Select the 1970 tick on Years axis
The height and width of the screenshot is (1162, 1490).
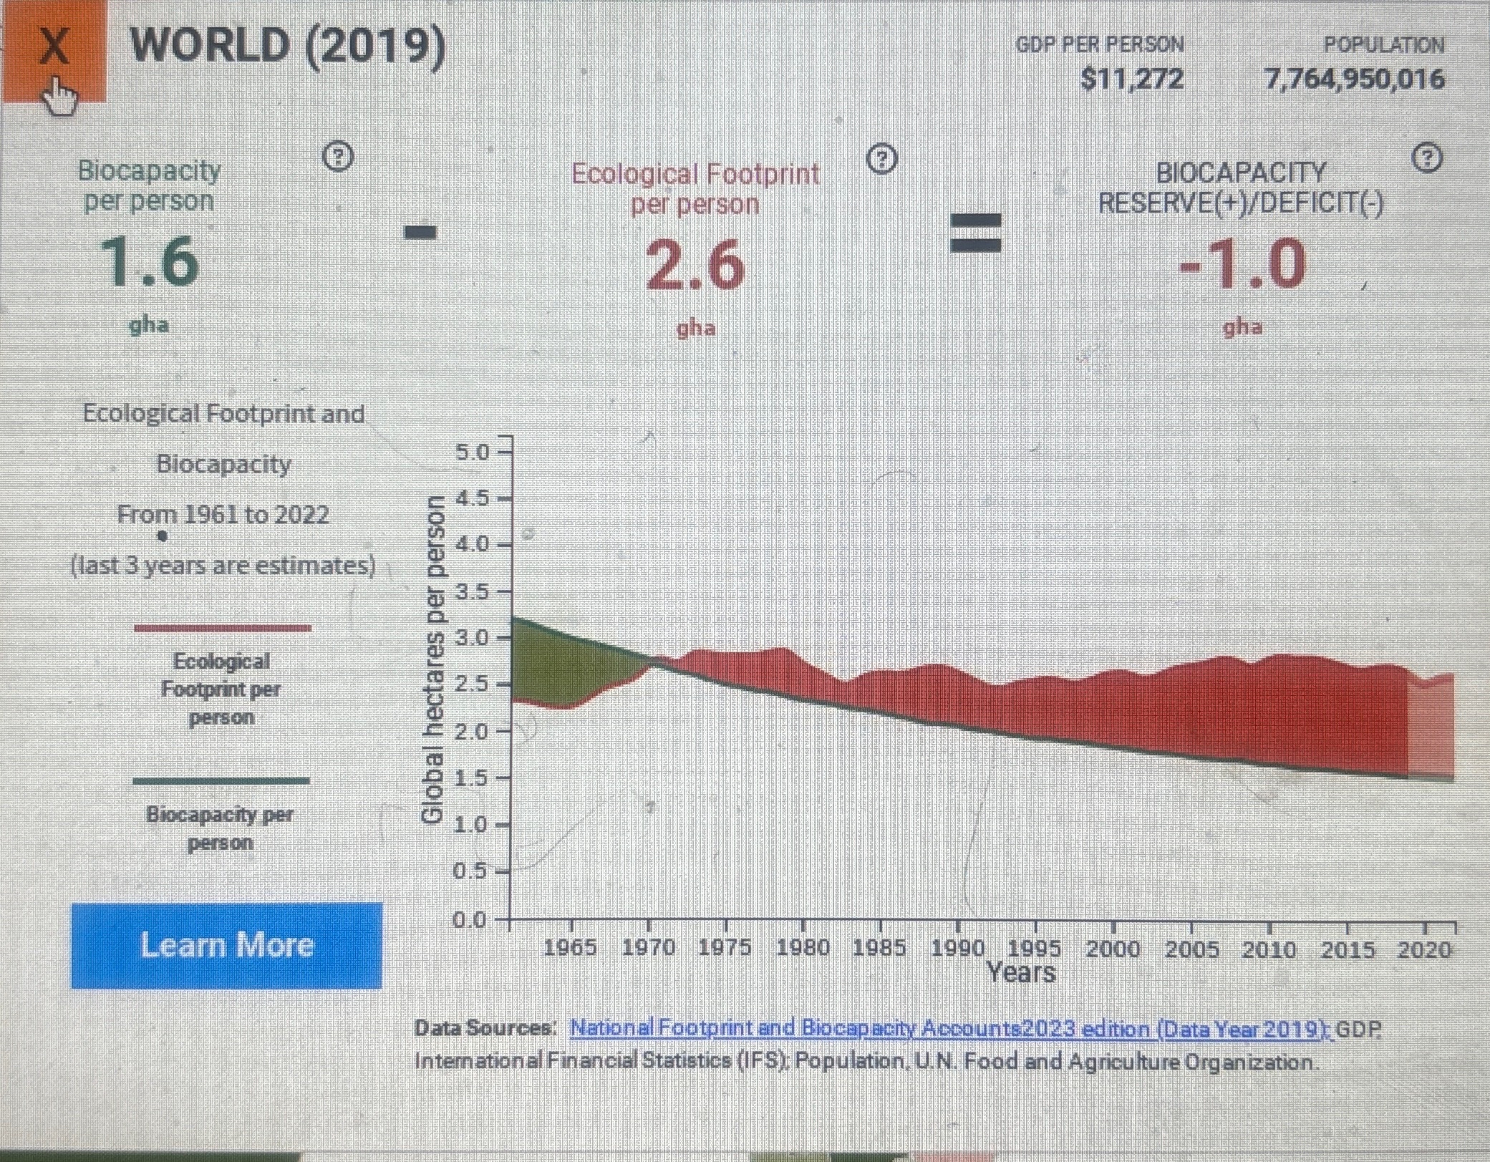[x=648, y=948]
